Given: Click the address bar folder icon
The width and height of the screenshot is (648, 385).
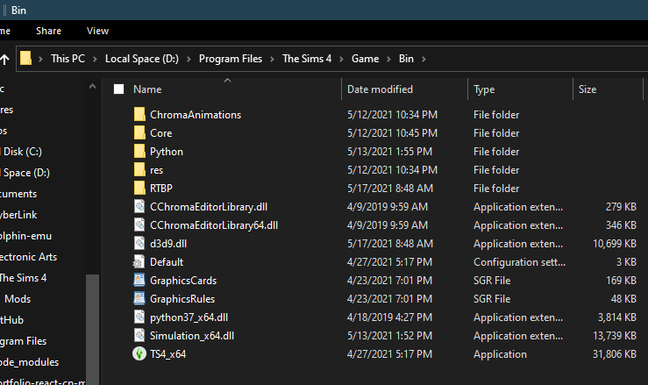Looking at the screenshot, I should click(x=25, y=58).
